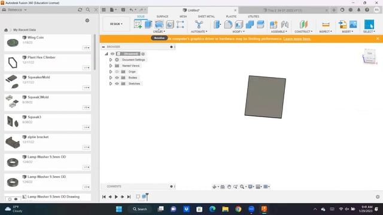Open the Create dropdown menu
The width and height of the screenshot is (383, 215).
159,32
